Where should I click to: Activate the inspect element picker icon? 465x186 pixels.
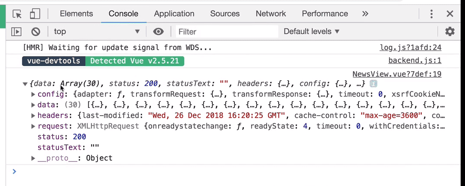(17, 14)
